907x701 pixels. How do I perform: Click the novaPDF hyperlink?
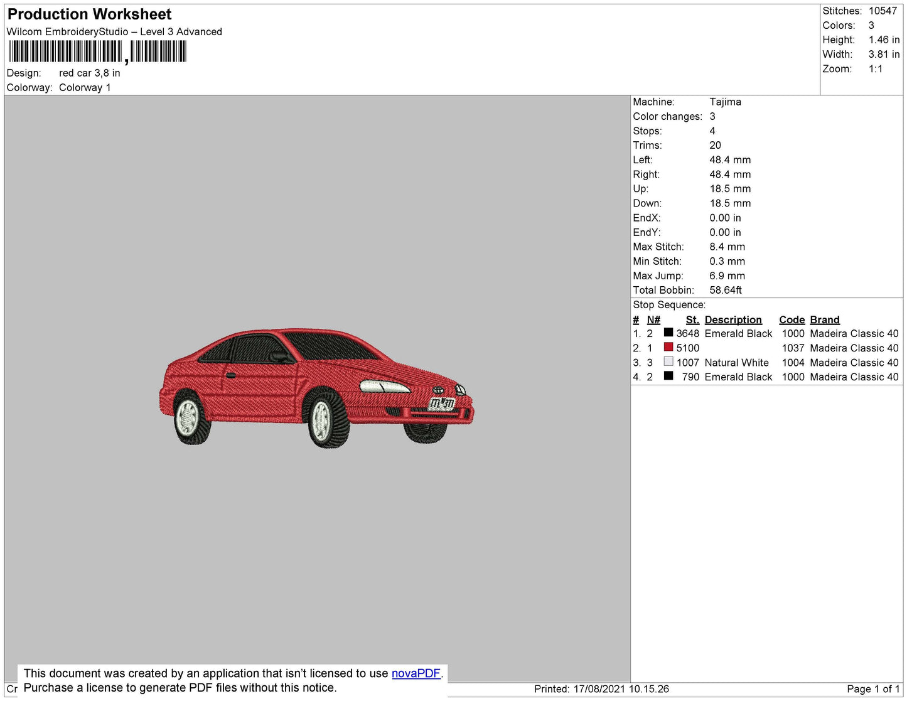[x=416, y=673]
